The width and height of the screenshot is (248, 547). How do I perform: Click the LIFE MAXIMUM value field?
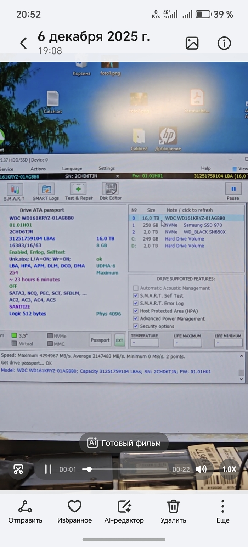pos(187,343)
